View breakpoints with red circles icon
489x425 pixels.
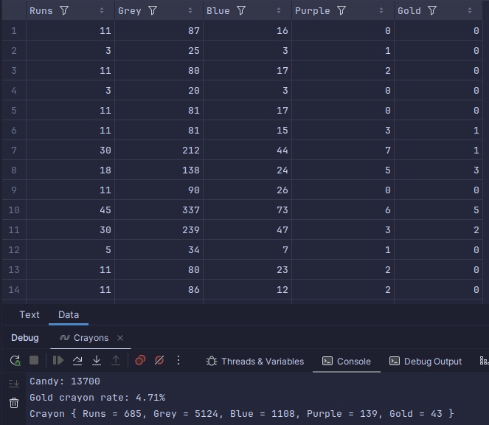click(x=140, y=360)
